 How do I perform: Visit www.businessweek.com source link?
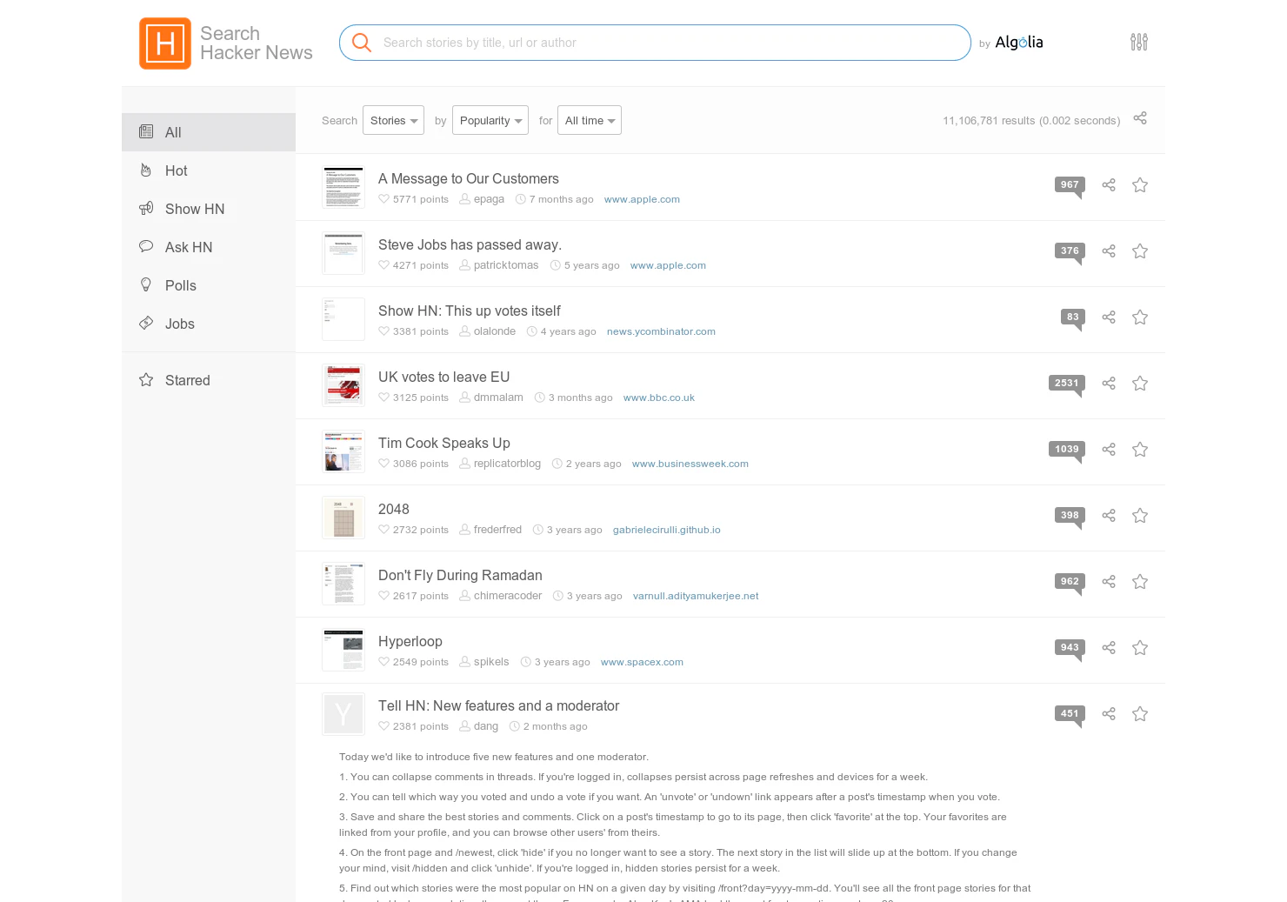690,464
